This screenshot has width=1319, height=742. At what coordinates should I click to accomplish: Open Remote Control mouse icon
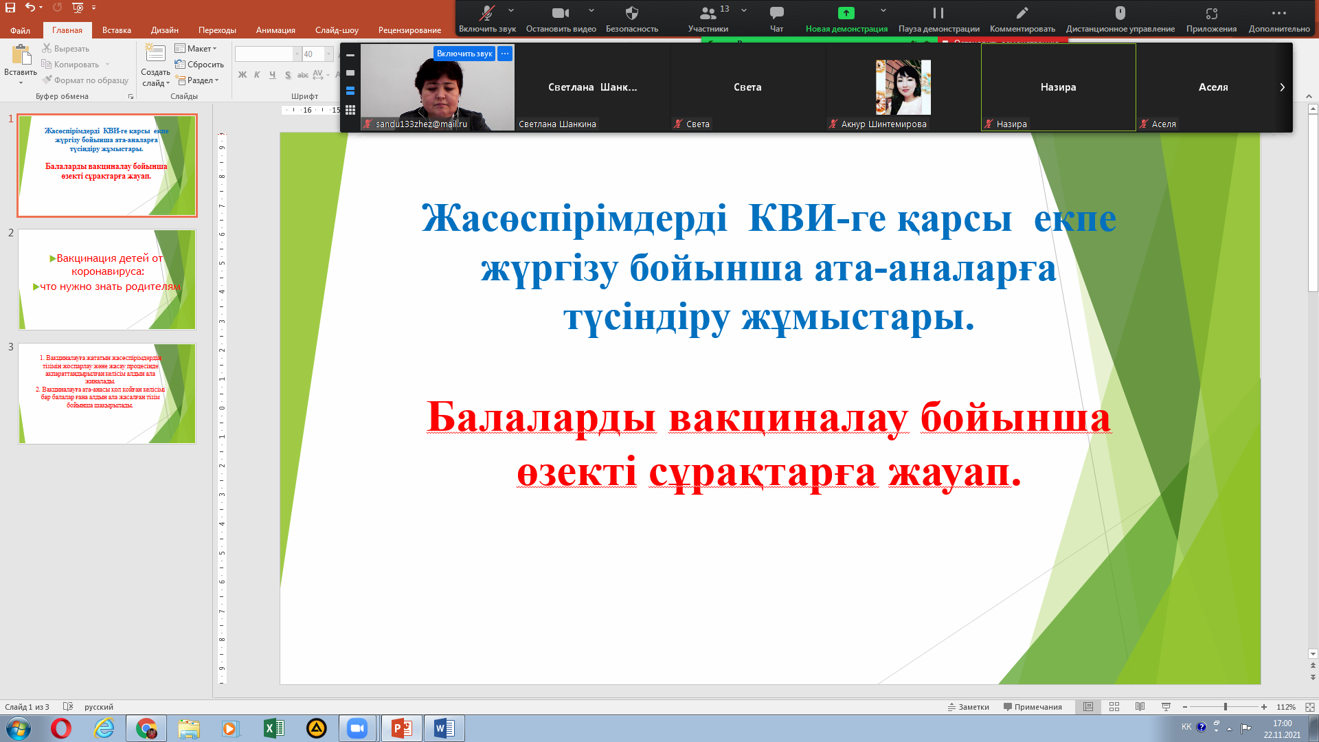pyautogui.click(x=1120, y=13)
